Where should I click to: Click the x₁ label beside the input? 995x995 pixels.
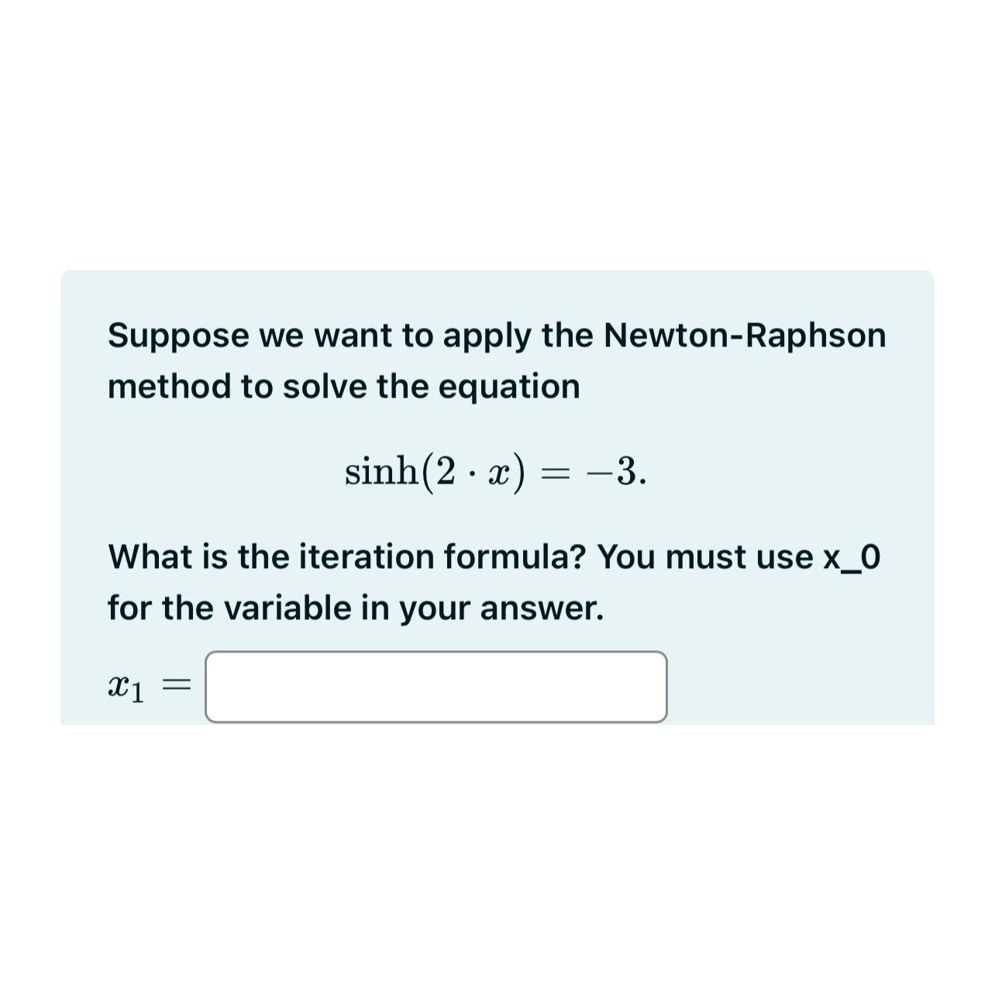[x=126, y=687]
